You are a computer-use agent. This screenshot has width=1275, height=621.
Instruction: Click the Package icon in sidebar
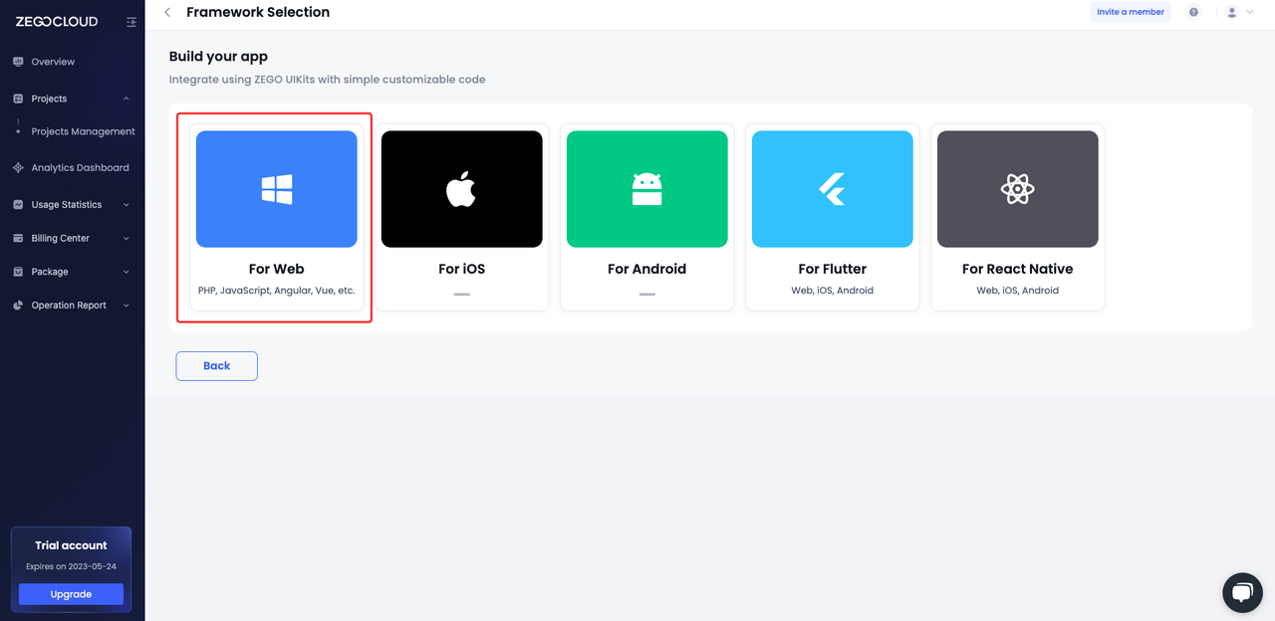18,272
